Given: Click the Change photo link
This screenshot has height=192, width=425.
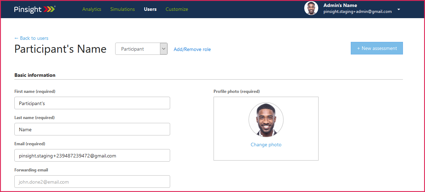Looking at the screenshot, I should click(x=266, y=145).
